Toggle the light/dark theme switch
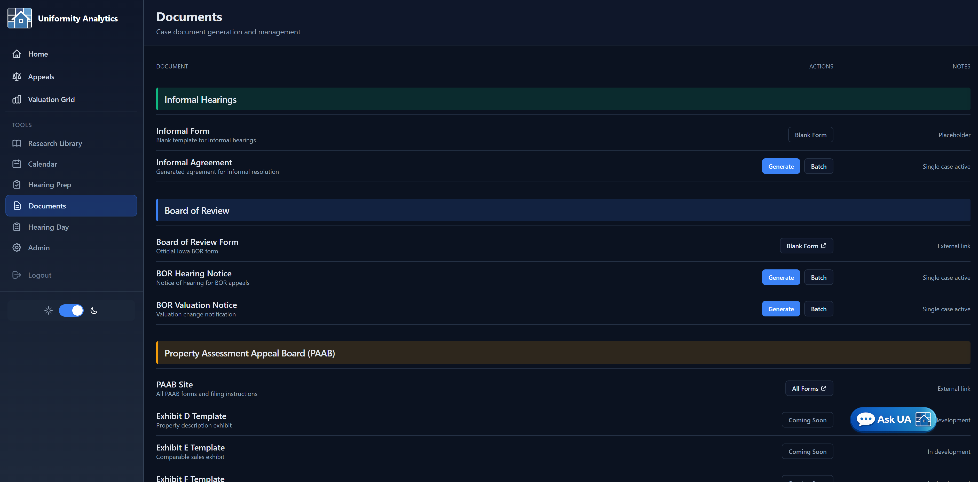978x482 pixels. [x=71, y=310]
